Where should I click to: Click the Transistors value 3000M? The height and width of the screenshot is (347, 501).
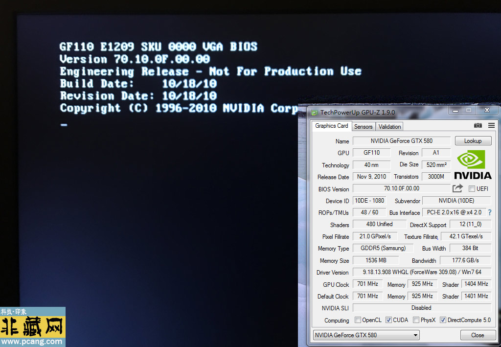(x=436, y=177)
